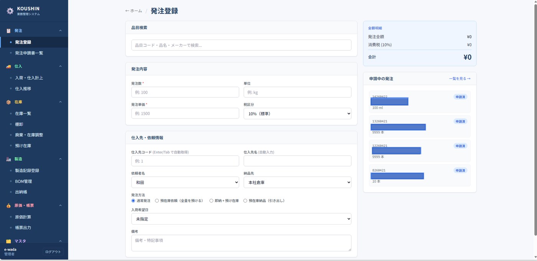Collapse the 仕入 sidebar section chevron
The height and width of the screenshot is (261, 537).
(x=60, y=66)
